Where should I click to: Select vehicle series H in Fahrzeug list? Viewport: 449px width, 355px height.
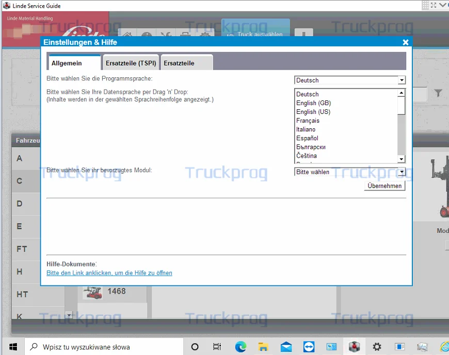tap(26, 272)
